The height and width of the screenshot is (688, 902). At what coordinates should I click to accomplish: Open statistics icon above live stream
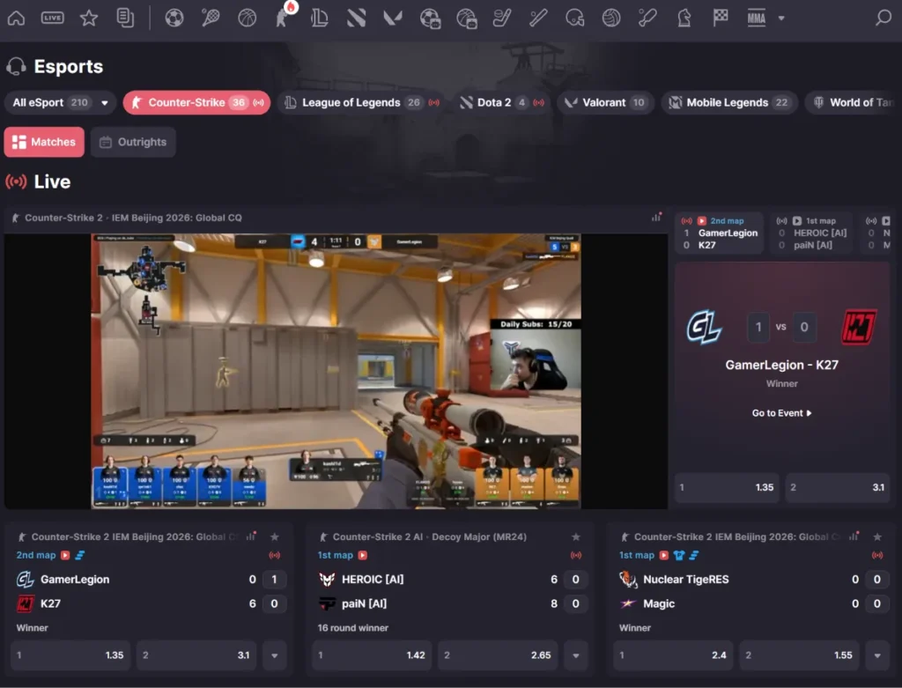(x=656, y=217)
